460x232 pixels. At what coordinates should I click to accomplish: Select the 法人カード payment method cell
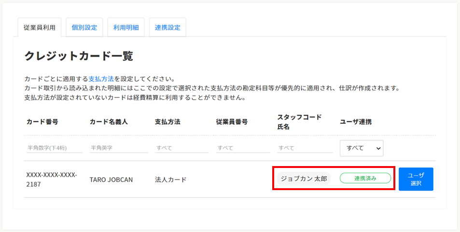tap(170, 180)
